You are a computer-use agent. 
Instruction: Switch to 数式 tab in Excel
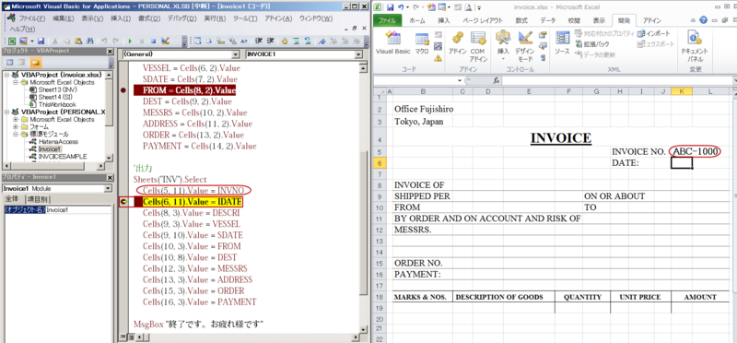click(521, 20)
